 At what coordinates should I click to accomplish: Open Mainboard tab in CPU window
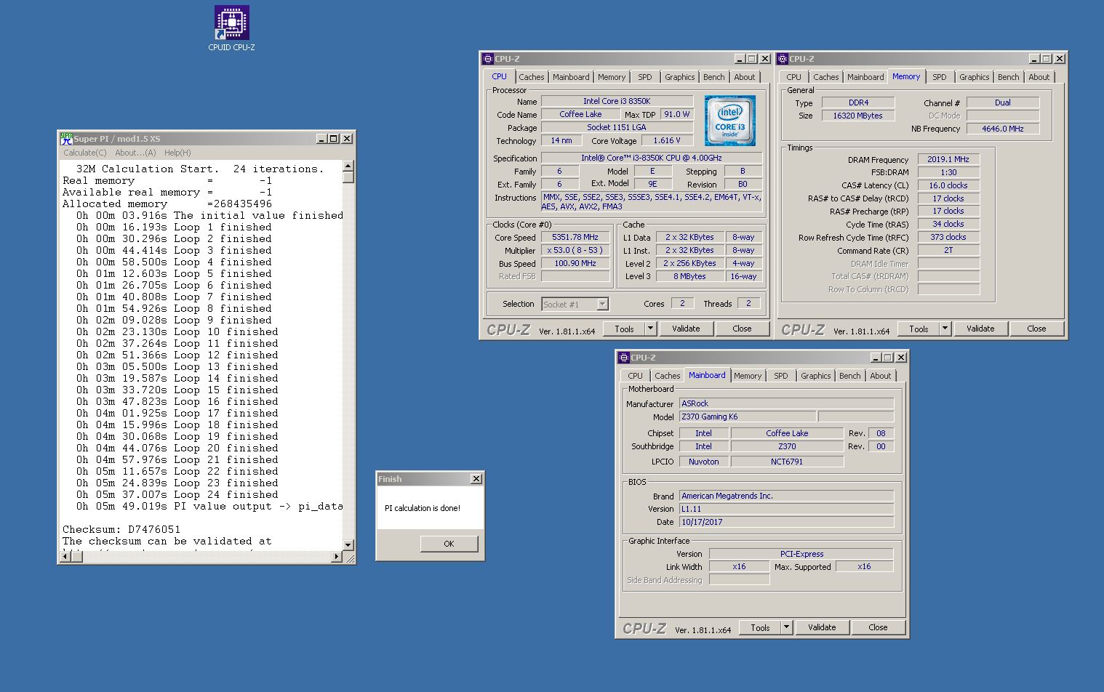click(571, 77)
